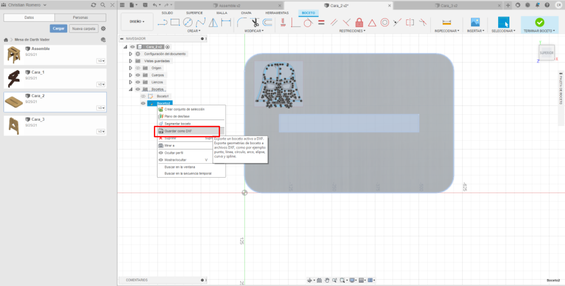Switch to the Personas tab
Screen dimensions: 565x286
(80, 18)
